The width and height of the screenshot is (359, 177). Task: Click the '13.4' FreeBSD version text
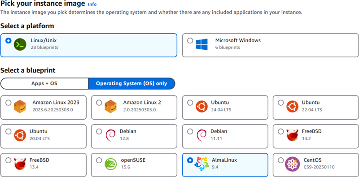pos(34,167)
